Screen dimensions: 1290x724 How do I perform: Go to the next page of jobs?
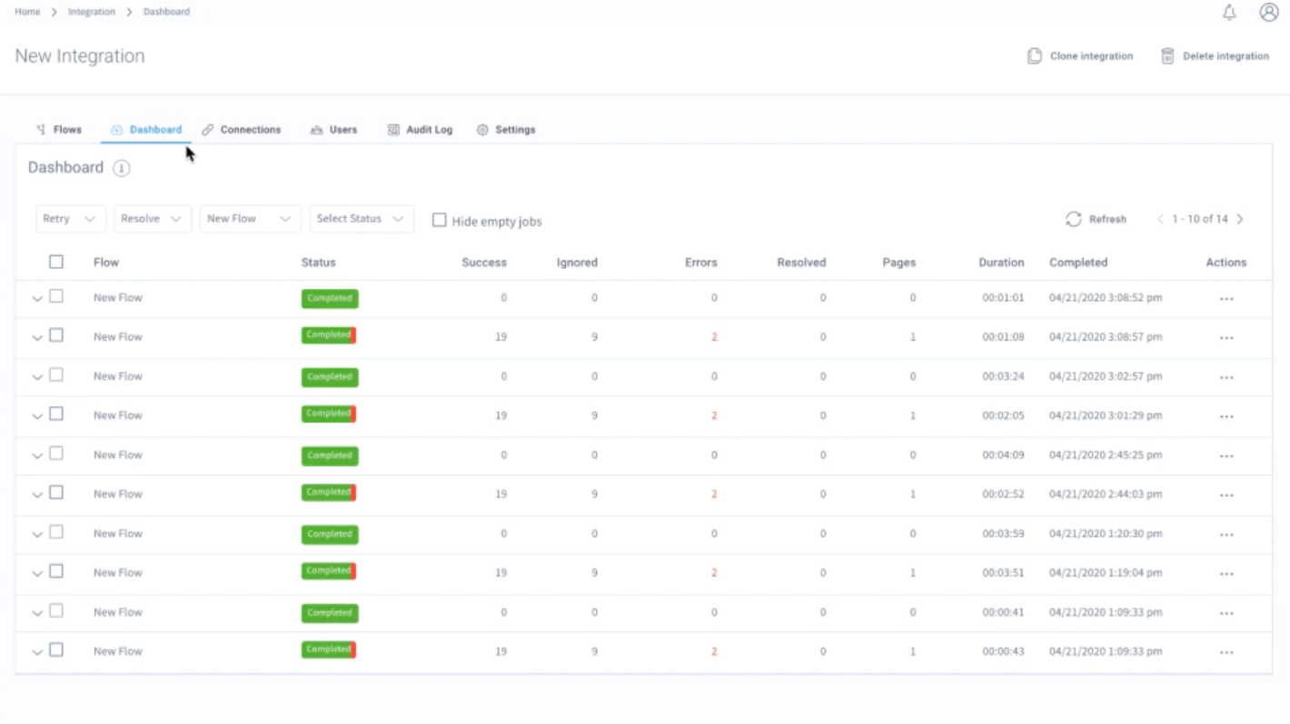point(1240,219)
